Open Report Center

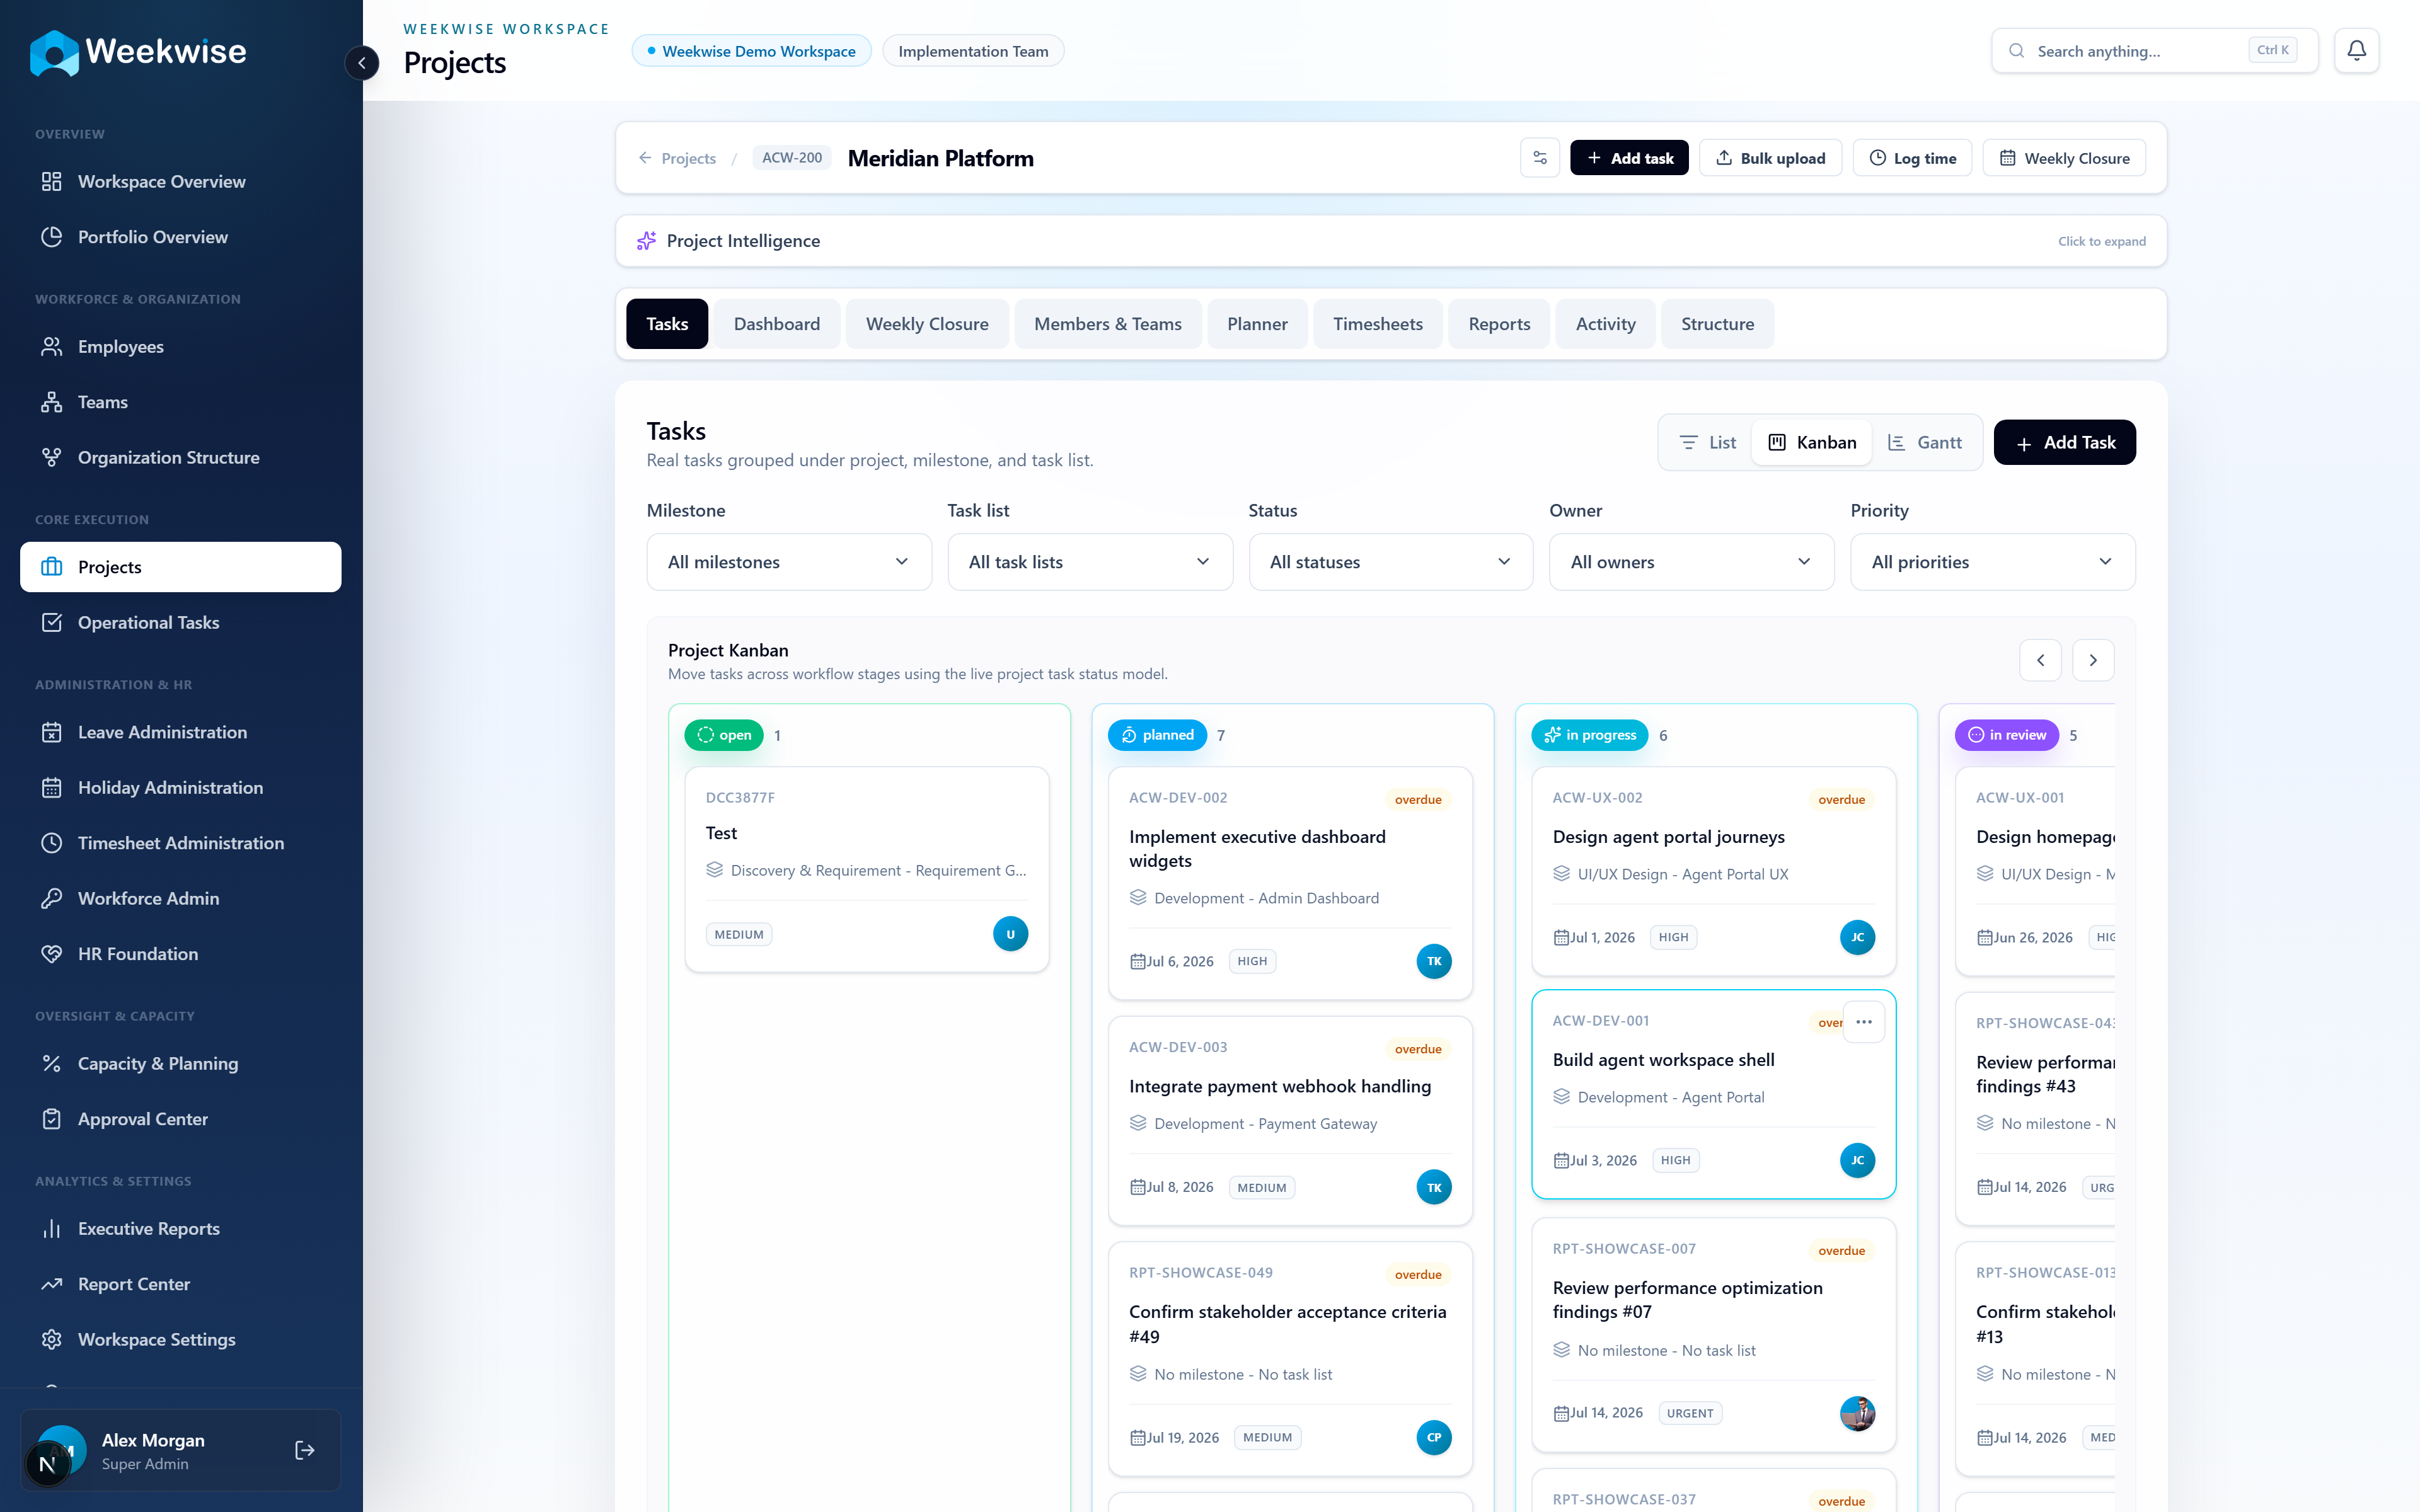click(x=180, y=1284)
